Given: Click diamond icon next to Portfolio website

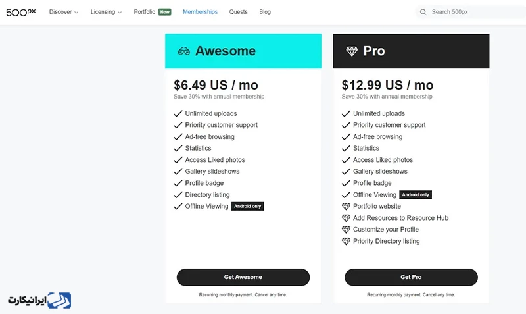Looking at the screenshot, I should point(346,206).
